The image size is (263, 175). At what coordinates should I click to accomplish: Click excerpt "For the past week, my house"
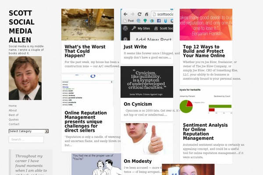click(x=92, y=64)
